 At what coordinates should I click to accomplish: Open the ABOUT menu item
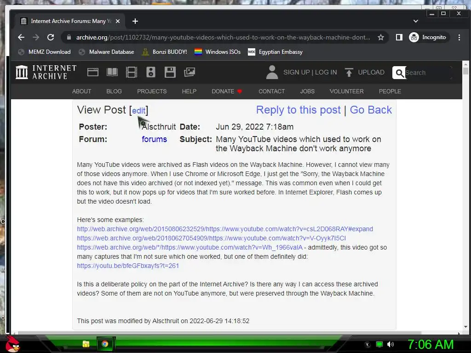[81, 91]
